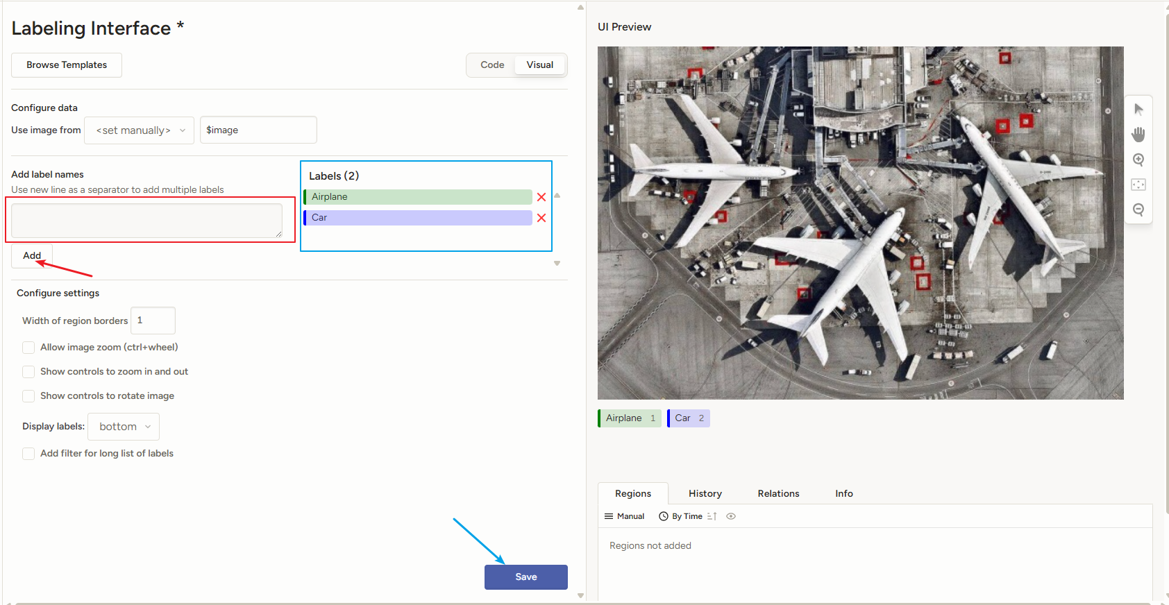Toggle regions visibility eye icon
The image size is (1169, 605).
point(731,516)
